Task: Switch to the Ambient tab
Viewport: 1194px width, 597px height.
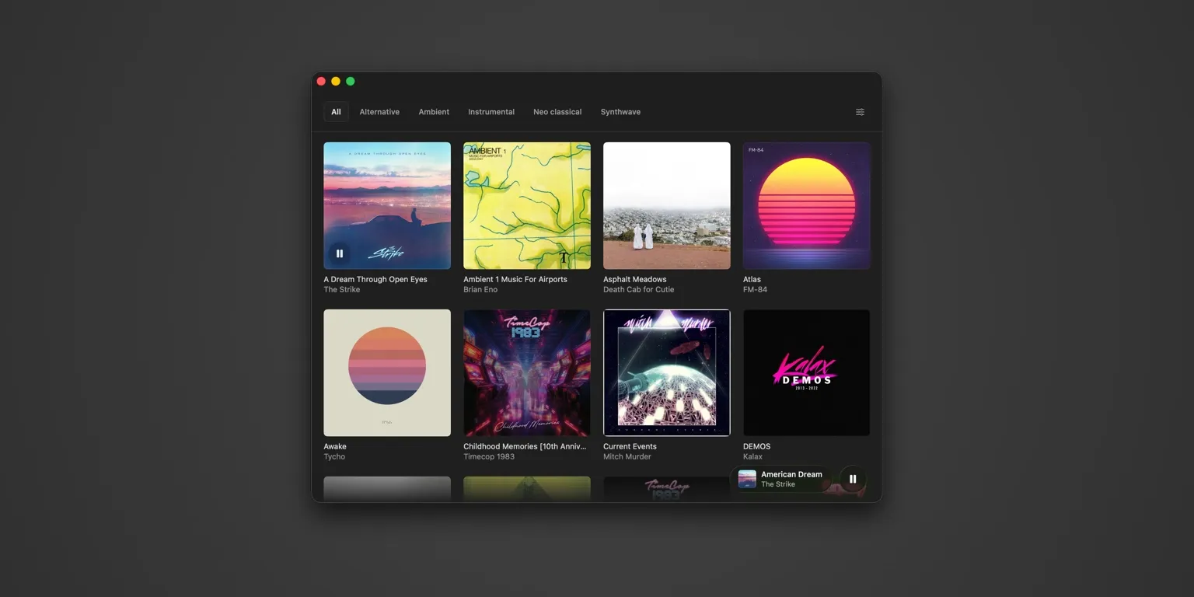Action: point(434,112)
